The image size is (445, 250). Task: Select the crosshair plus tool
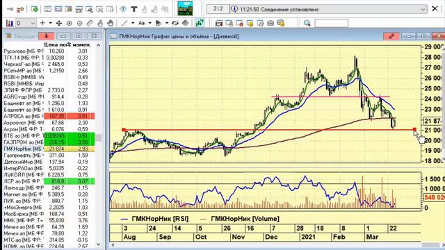coord(42,23)
